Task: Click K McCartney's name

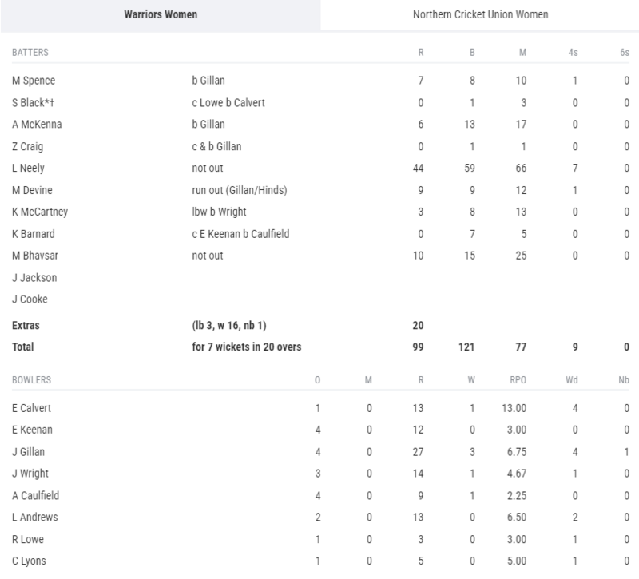Action: click(38, 212)
